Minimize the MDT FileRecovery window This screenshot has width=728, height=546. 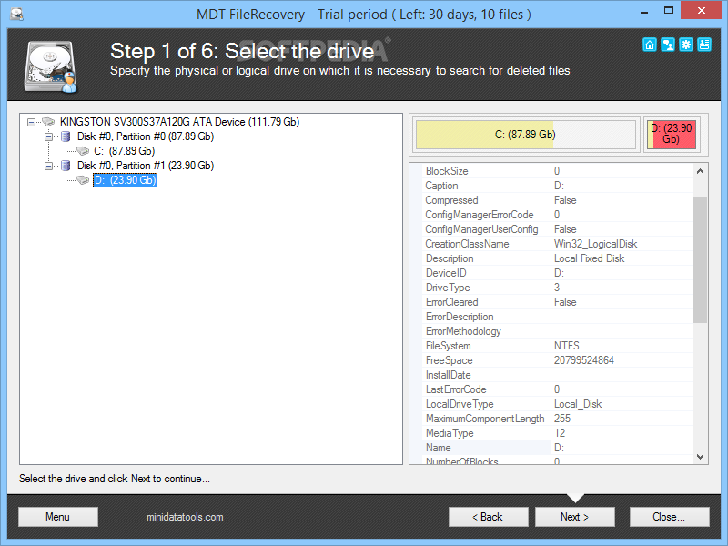pos(644,12)
